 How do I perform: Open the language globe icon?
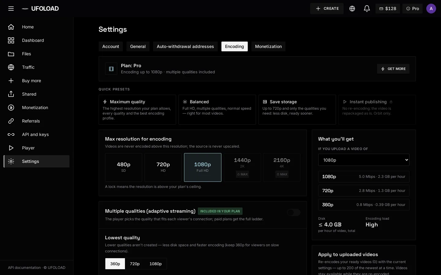pyautogui.click(x=352, y=9)
